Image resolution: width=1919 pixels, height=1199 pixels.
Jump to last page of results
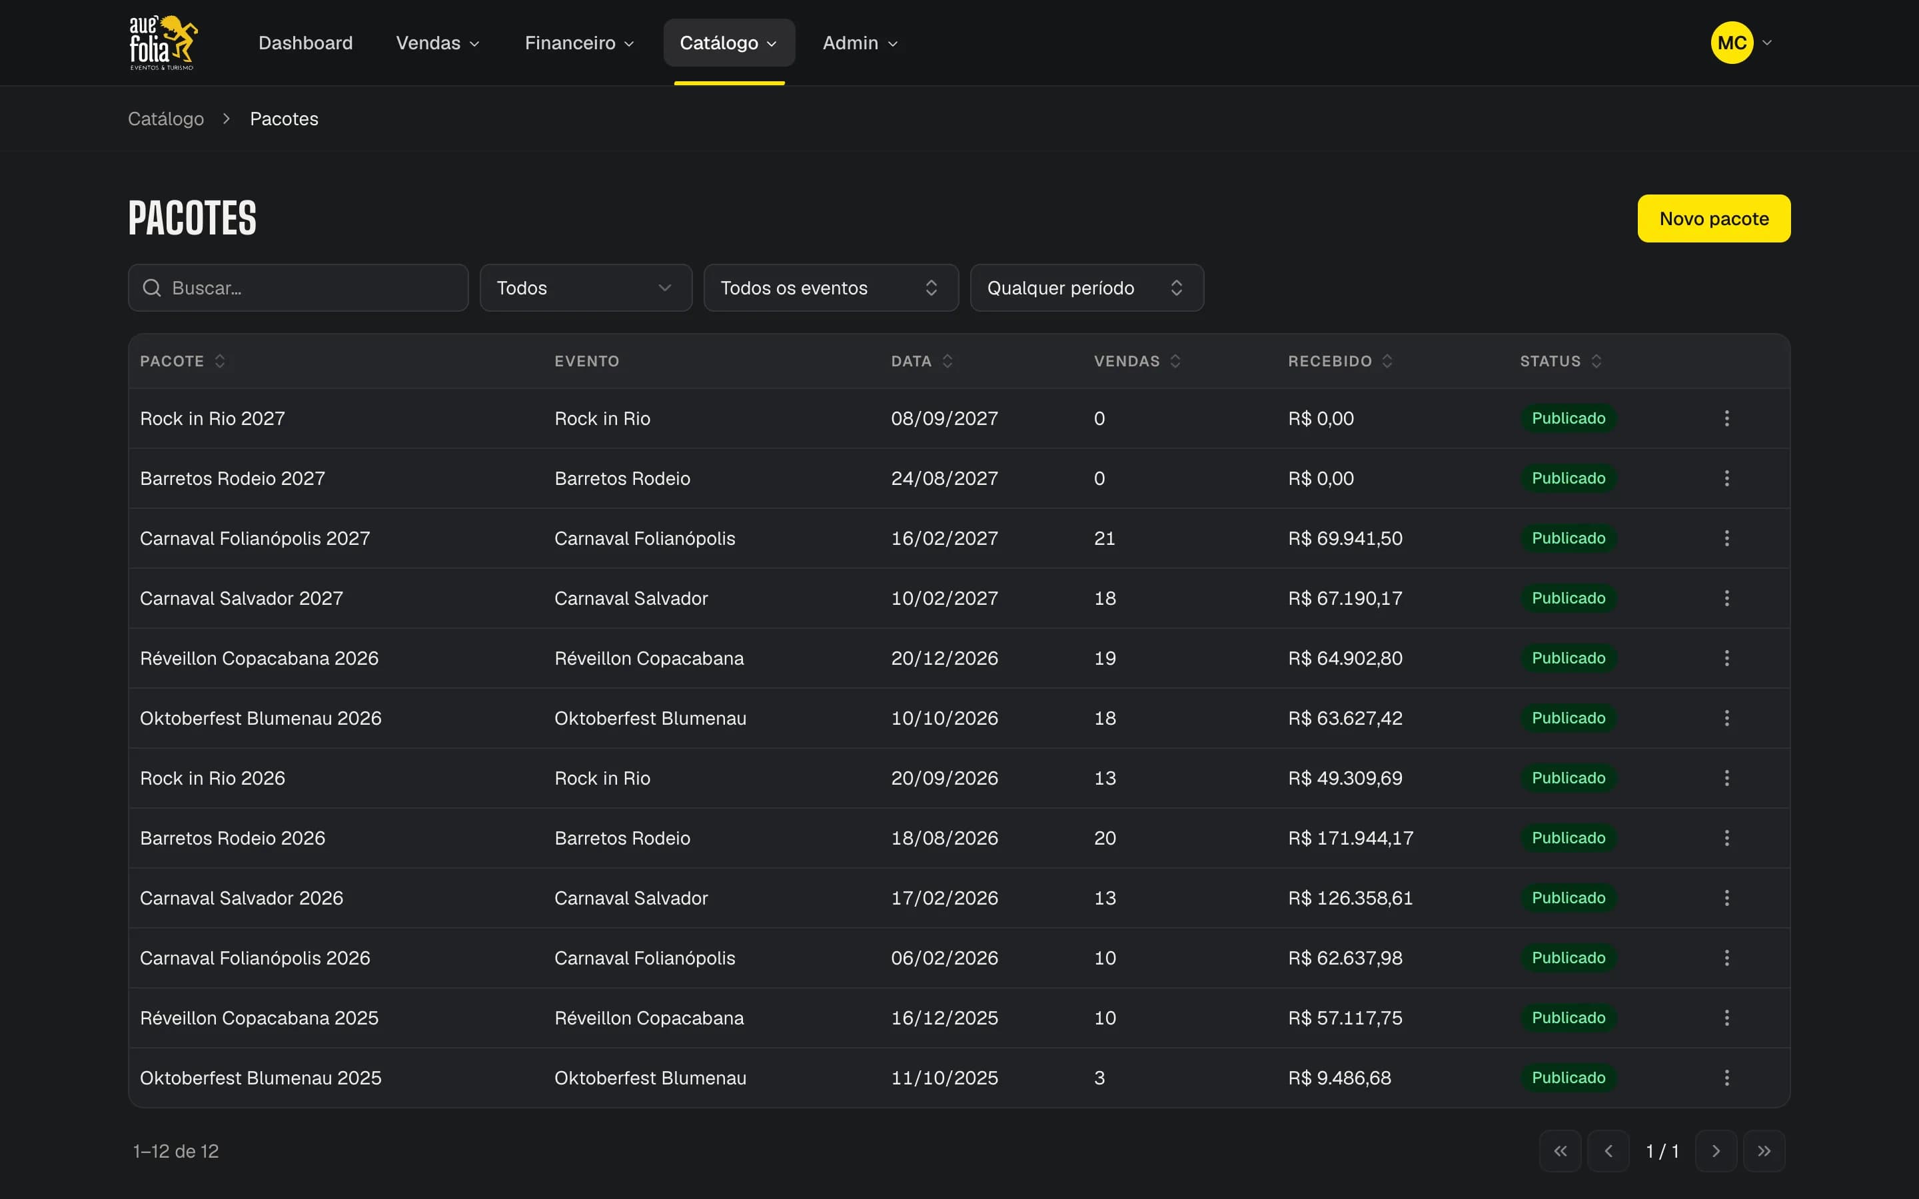coord(1764,1150)
